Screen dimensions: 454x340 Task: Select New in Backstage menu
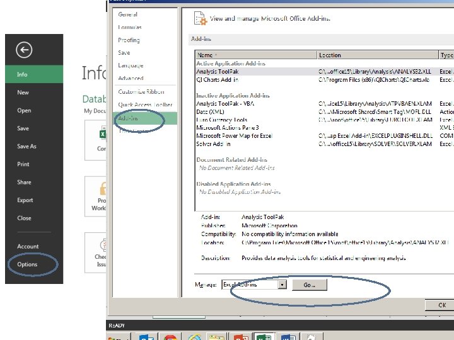pos(34,93)
